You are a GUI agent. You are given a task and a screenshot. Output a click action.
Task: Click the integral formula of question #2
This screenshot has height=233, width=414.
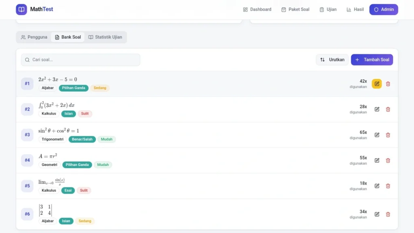(57, 105)
